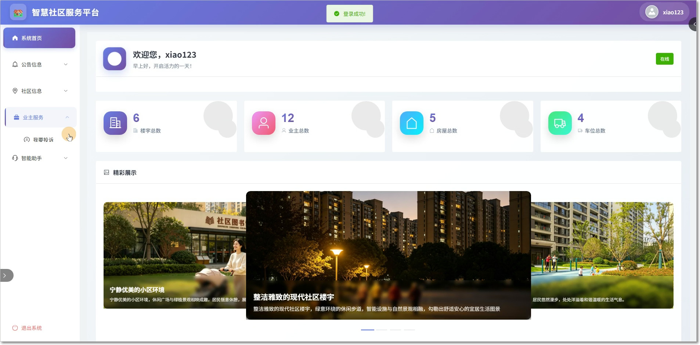Image resolution: width=700 pixels, height=345 pixels.
Task: Click the top-right dark collapse arrow
Action: [693, 24]
